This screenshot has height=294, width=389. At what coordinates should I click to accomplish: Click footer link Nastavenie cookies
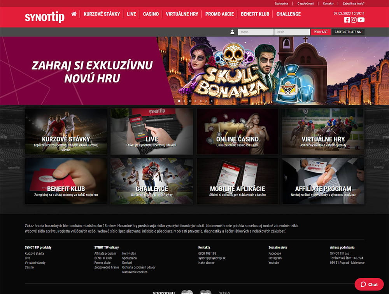[x=135, y=272]
